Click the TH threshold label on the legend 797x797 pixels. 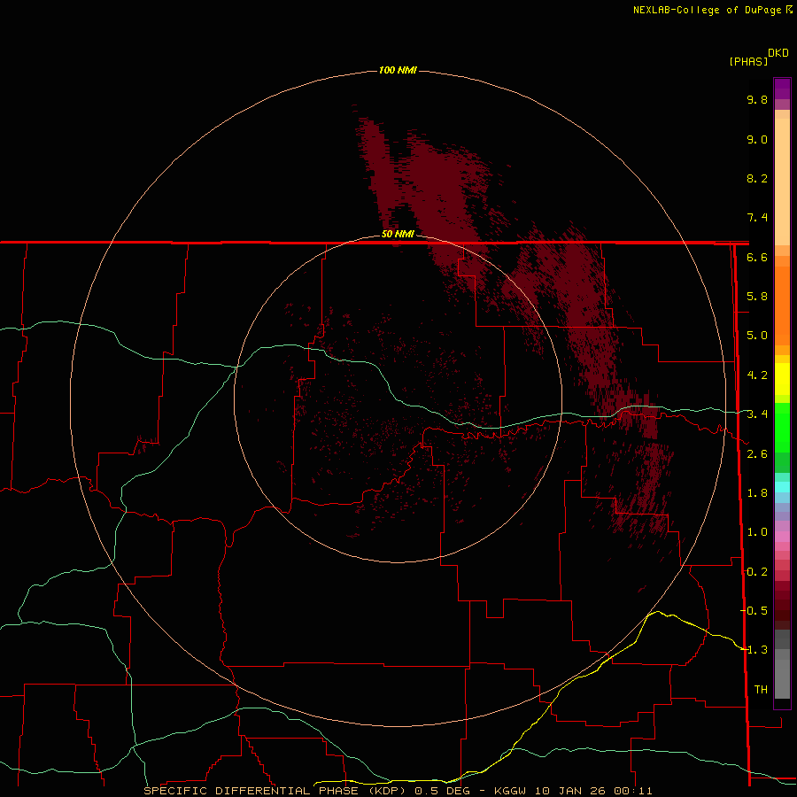pos(761,689)
